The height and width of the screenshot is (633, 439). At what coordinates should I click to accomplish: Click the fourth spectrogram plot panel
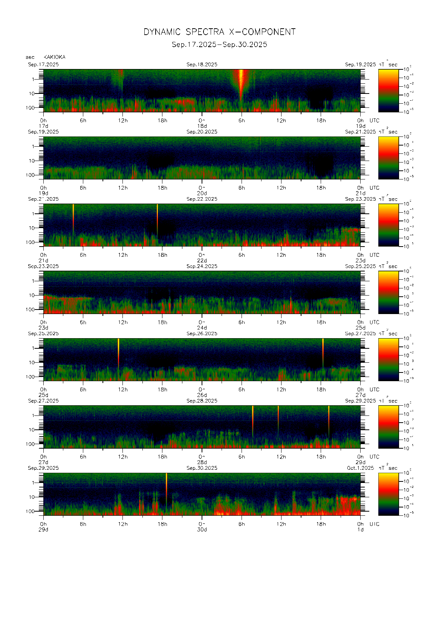tap(202, 292)
